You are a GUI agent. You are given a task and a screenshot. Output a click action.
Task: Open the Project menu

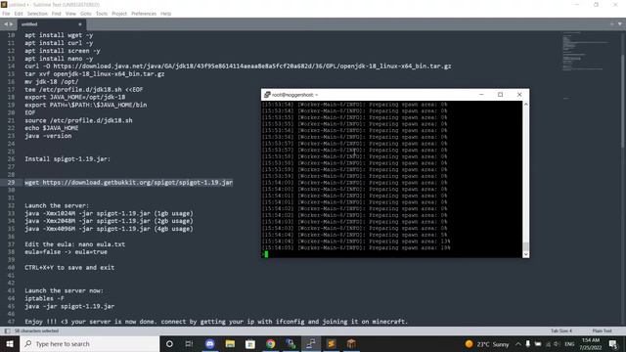pos(119,14)
